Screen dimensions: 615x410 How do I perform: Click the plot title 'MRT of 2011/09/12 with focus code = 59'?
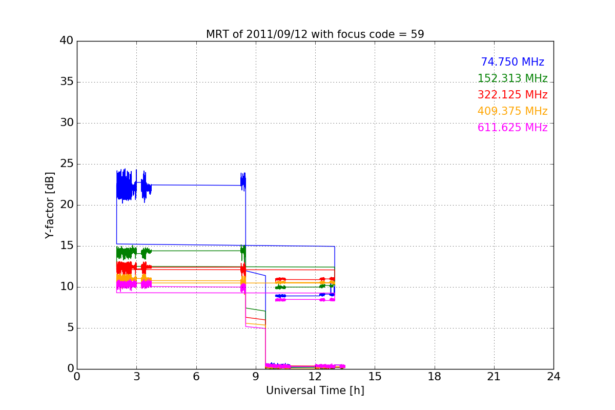coord(315,34)
